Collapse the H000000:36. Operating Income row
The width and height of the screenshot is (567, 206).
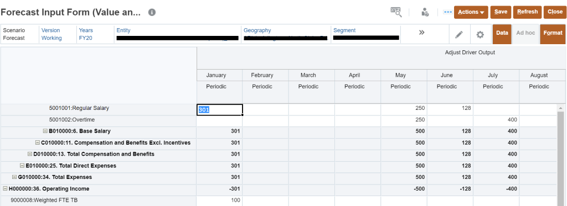tap(5, 189)
